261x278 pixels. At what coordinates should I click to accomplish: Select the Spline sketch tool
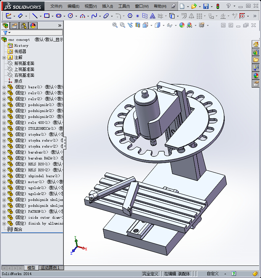pyautogui.click(x=94, y=16)
